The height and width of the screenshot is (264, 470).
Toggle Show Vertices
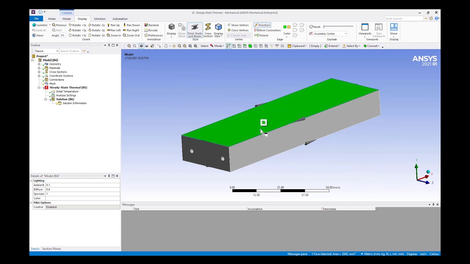pos(238,25)
